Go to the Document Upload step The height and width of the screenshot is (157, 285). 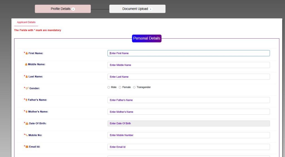point(137,9)
